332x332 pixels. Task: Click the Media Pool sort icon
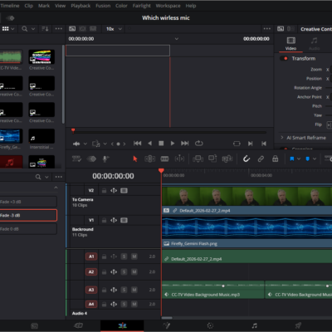coord(45,29)
